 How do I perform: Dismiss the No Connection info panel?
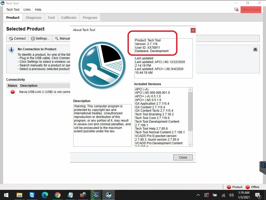255,49
